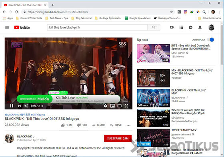Open Other bookmarks folder
The height and width of the screenshot is (157, 224).
[x=210, y=18]
